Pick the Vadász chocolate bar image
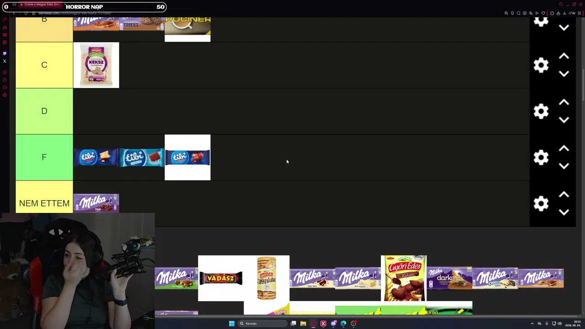This screenshot has height=329, width=585. 221,278
